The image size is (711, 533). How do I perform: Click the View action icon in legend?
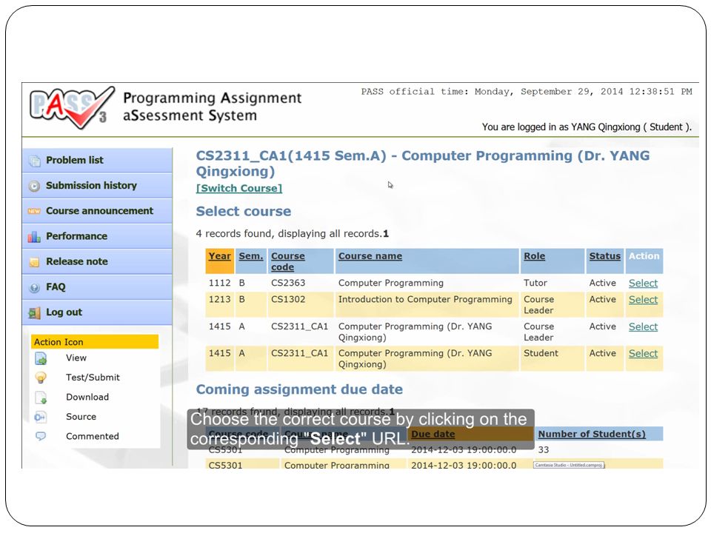pyautogui.click(x=41, y=359)
